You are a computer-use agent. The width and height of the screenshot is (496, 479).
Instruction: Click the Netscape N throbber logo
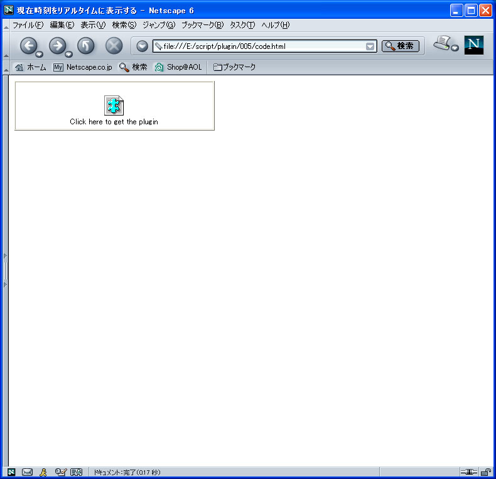[473, 45]
